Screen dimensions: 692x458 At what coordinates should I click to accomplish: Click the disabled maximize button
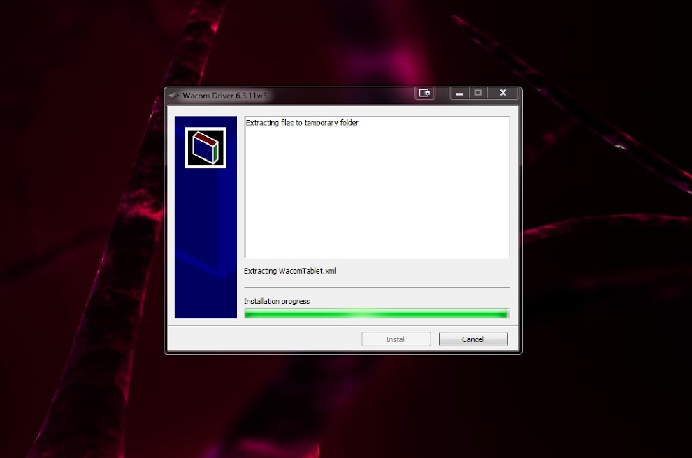(x=478, y=93)
